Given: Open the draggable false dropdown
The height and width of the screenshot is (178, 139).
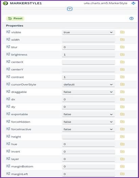Looking at the screenshot, I should click(88, 92).
